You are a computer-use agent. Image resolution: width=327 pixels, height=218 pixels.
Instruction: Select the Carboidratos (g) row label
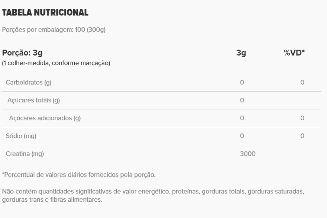click(29, 82)
